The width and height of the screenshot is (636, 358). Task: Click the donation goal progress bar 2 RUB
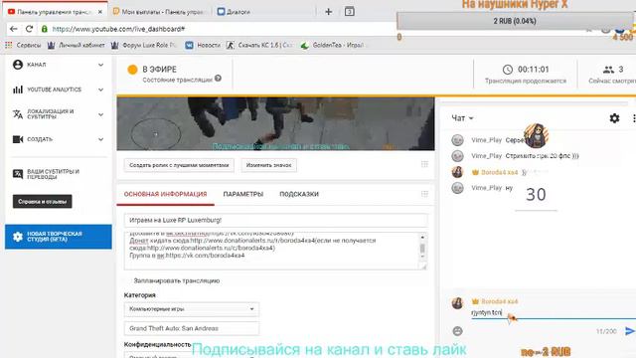(515, 21)
